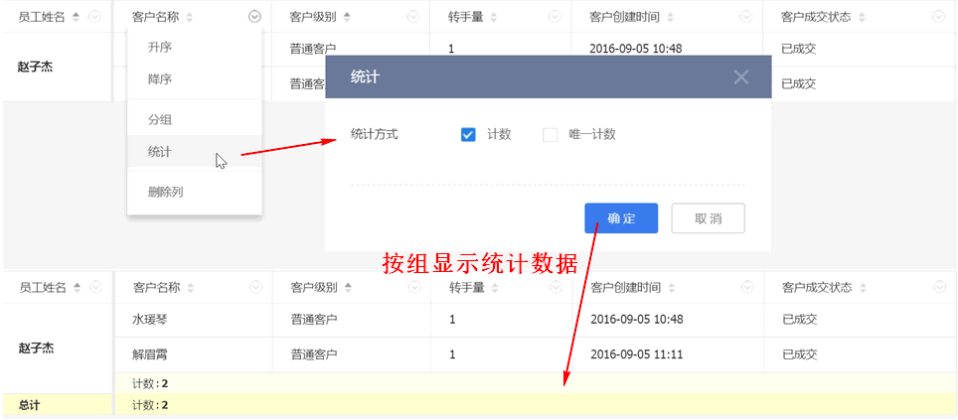
Task: Select 赵子杰 in the table with 计数 rows
Action: coord(36,349)
